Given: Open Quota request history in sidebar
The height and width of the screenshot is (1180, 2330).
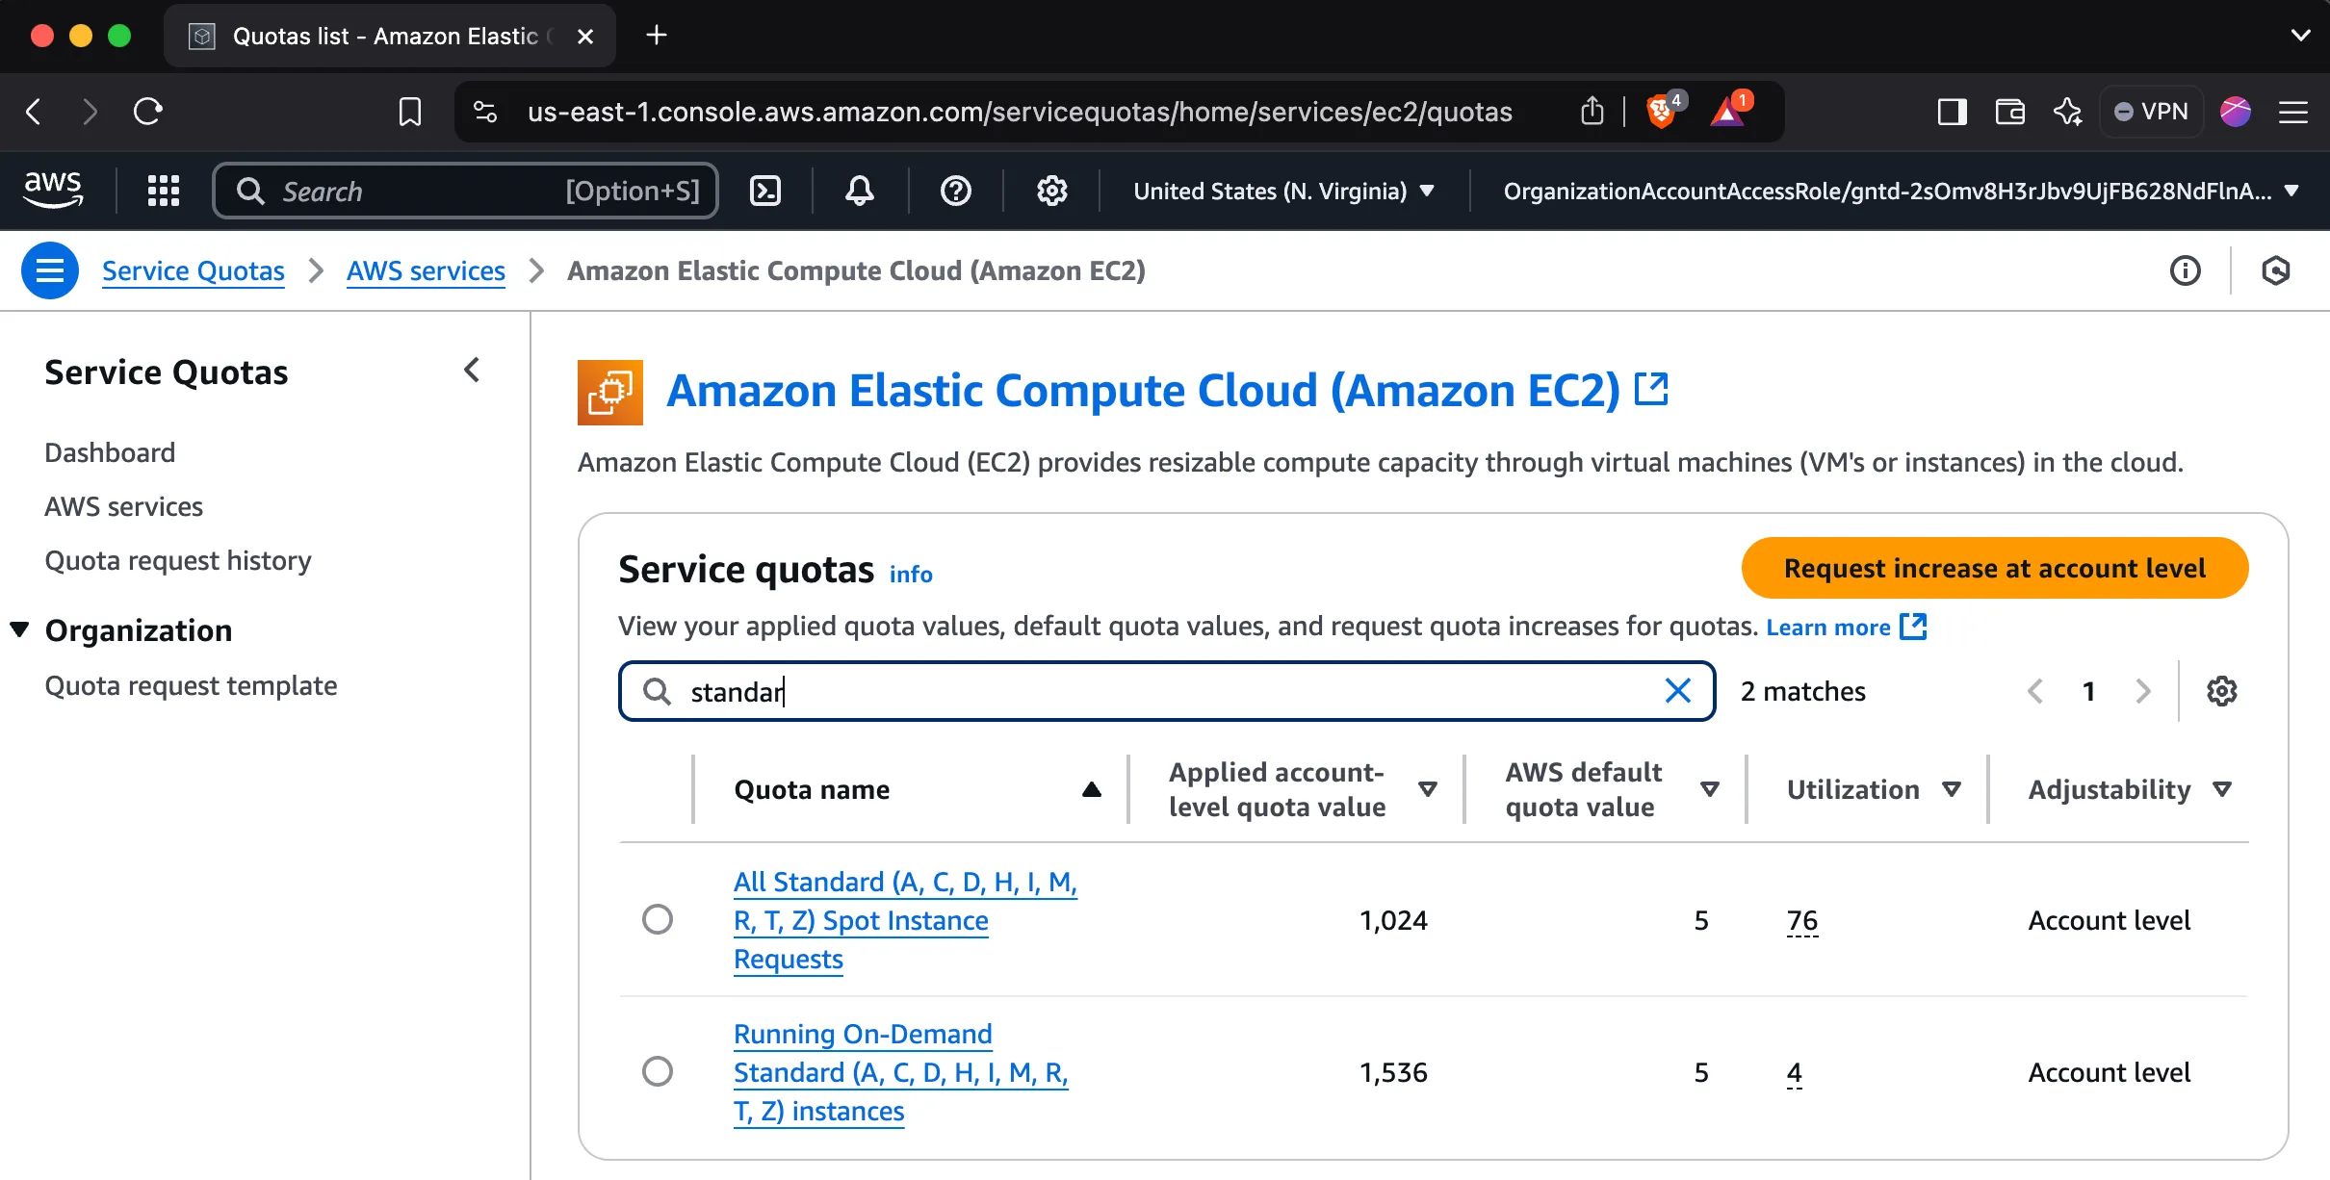Looking at the screenshot, I should coord(178,560).
